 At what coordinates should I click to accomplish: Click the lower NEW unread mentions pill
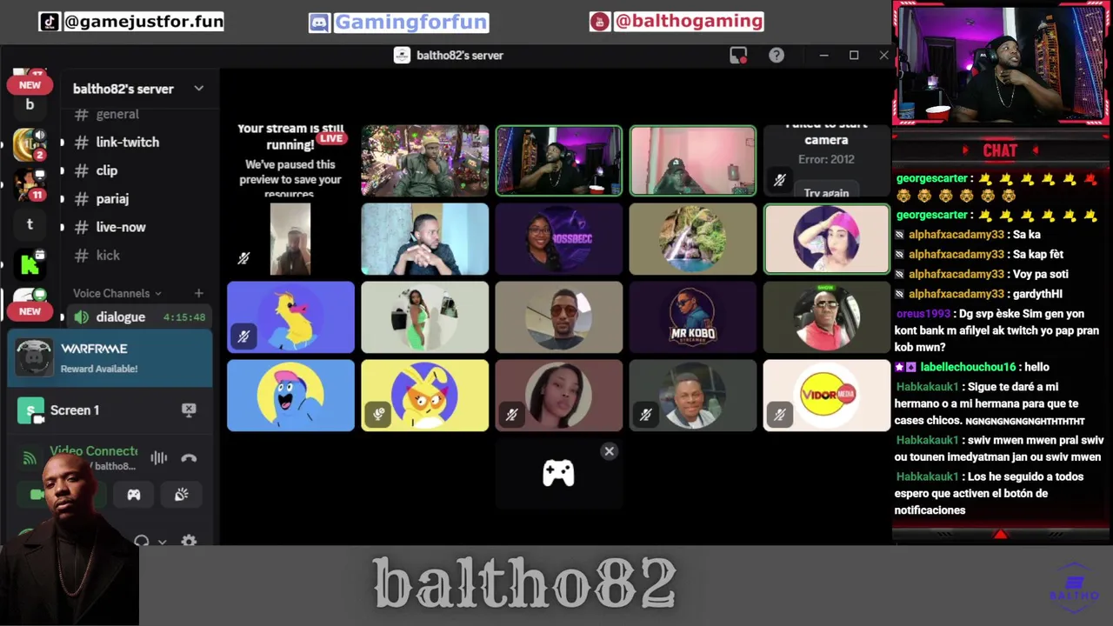pos(30,311)
